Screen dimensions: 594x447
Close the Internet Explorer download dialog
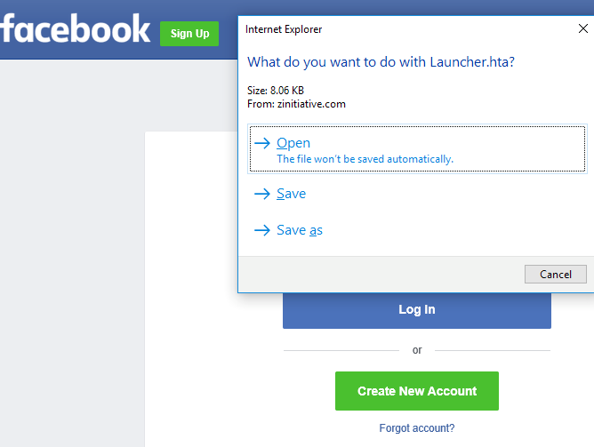click(583, 28)
